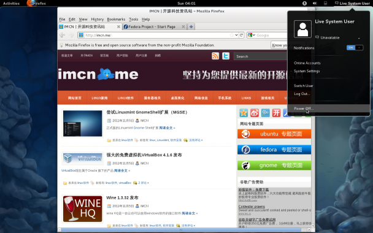Click the RSS feed icon
This screenshot has height=233, width=373.
[215, 56]
